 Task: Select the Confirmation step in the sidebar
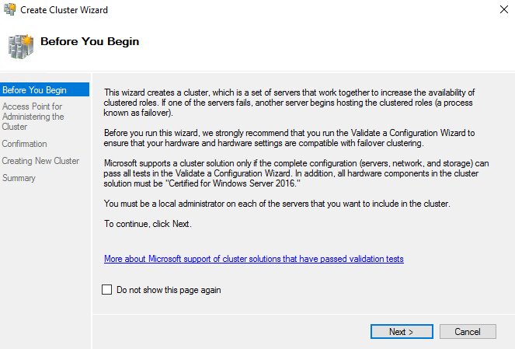click(25, 144)
